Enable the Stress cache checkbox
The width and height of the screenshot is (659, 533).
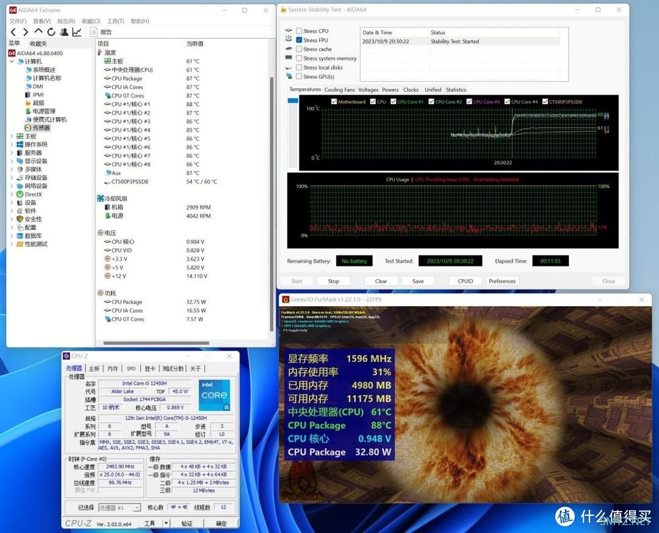coord(299,49)
